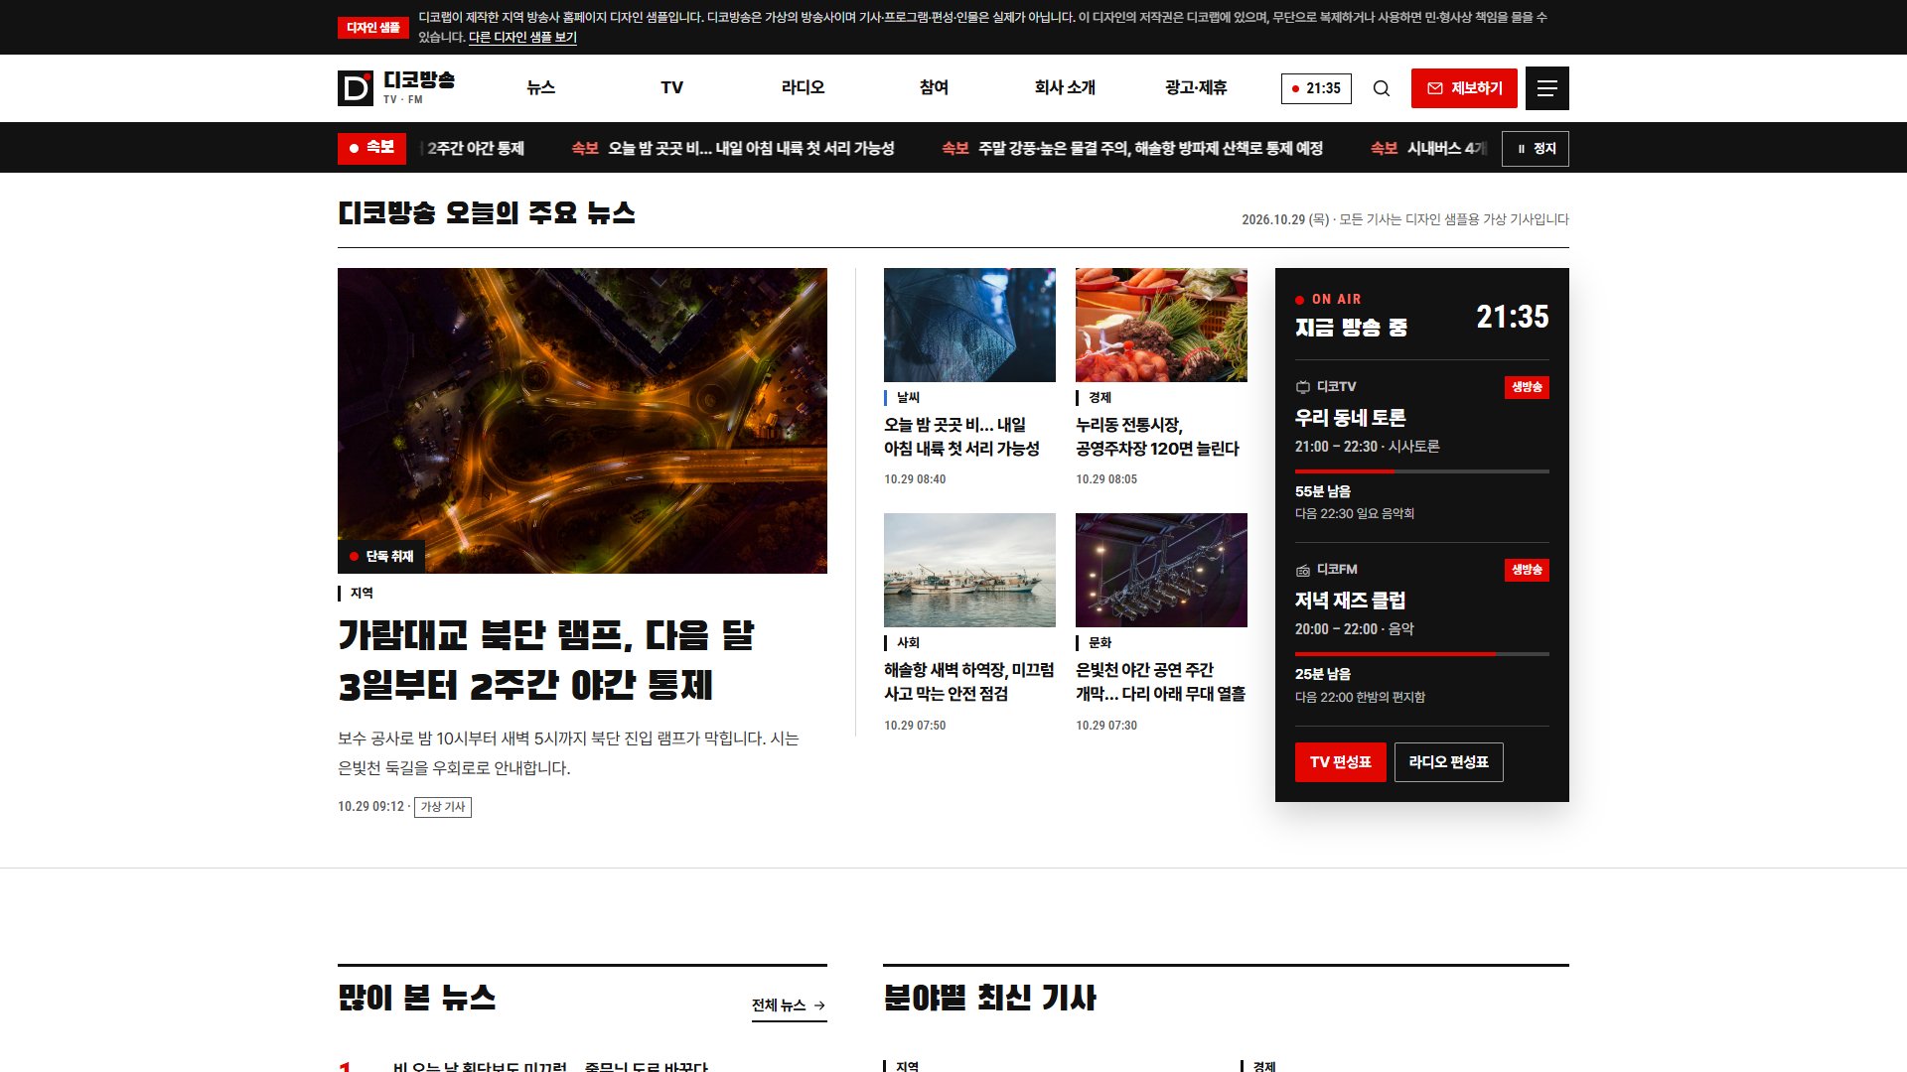Open the 참여 menu

[934, 87]
